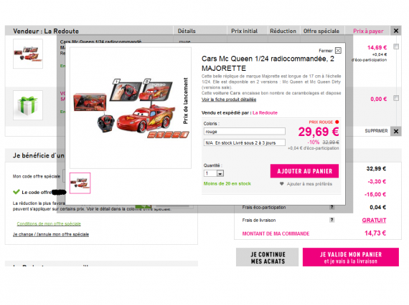This screenshot has height=305, width=409.
Task: Tick checkbox next to 14,69 € item
Action: (x=396, y=47)
